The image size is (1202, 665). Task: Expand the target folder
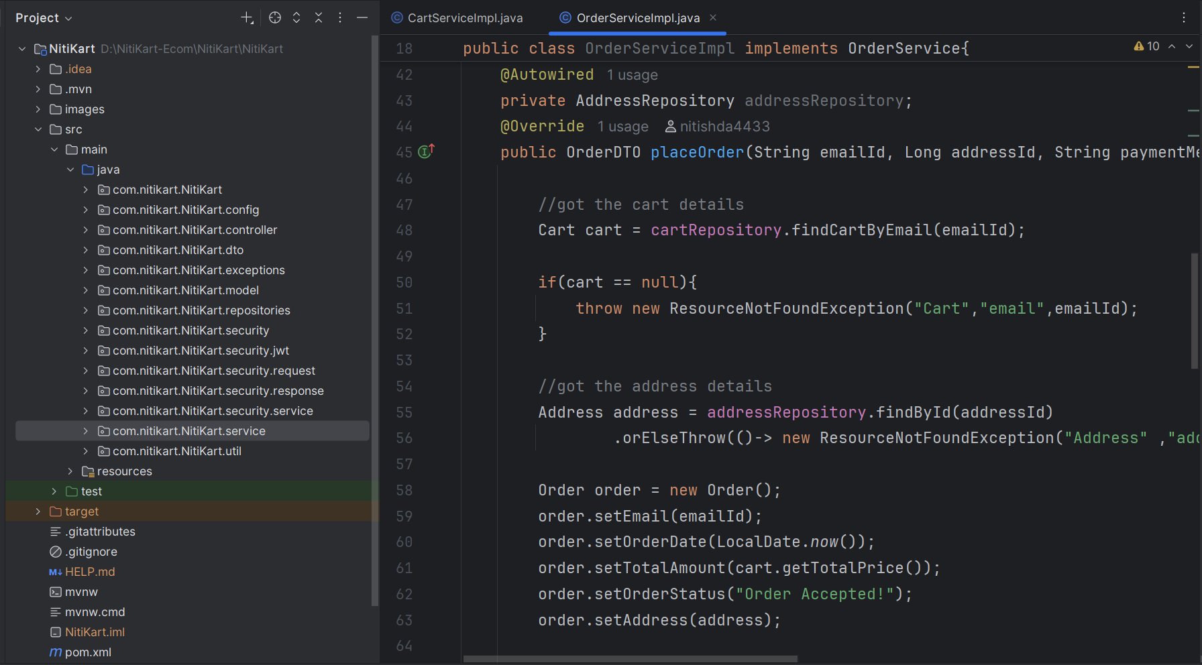click(38, 511)
